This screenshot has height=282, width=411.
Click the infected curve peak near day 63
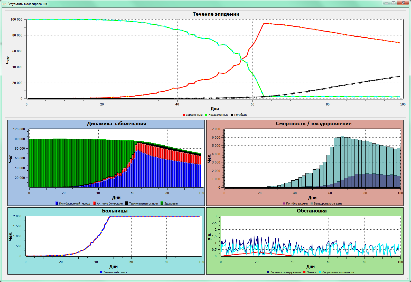(x=264, y=23)
